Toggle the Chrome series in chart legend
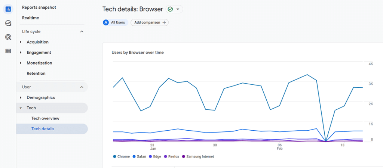Viewport: 383px width, 168px height. point(121,156)
